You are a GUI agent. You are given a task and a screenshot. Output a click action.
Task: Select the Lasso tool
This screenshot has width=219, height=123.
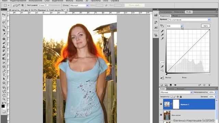coord(4,23)
